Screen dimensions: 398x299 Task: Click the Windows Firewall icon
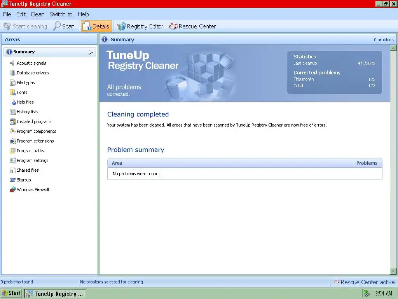pos(13,190)
